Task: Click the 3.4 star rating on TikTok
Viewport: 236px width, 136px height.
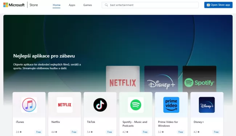Action: (x=90, y=132)
